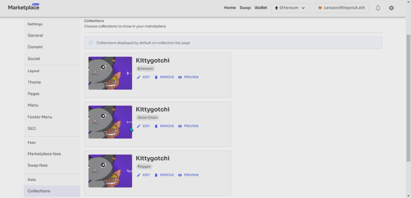Click the Marketplace logo
The width and height of the screenshot is (411, 198).
(24, 7)
